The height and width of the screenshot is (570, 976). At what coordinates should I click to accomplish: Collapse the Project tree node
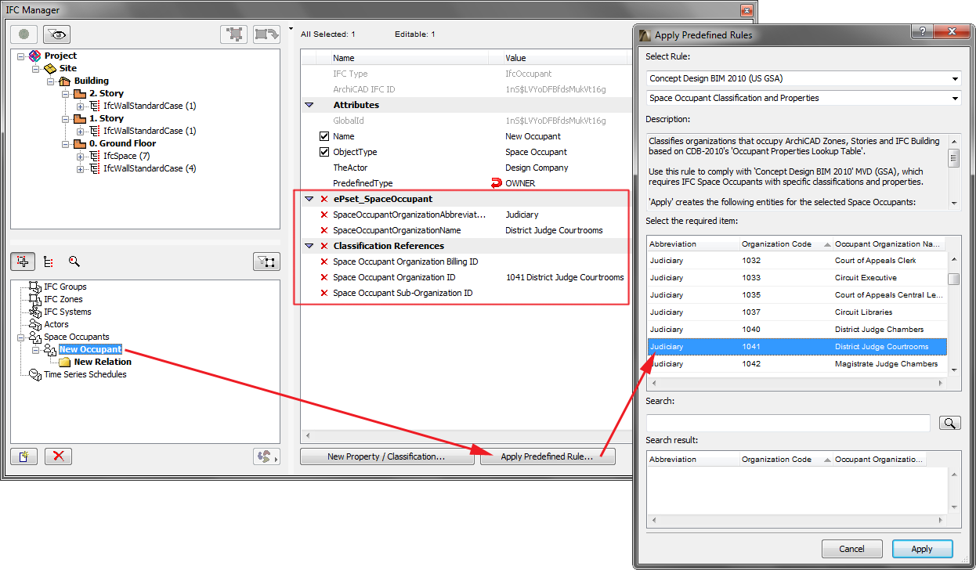(20, 56)
